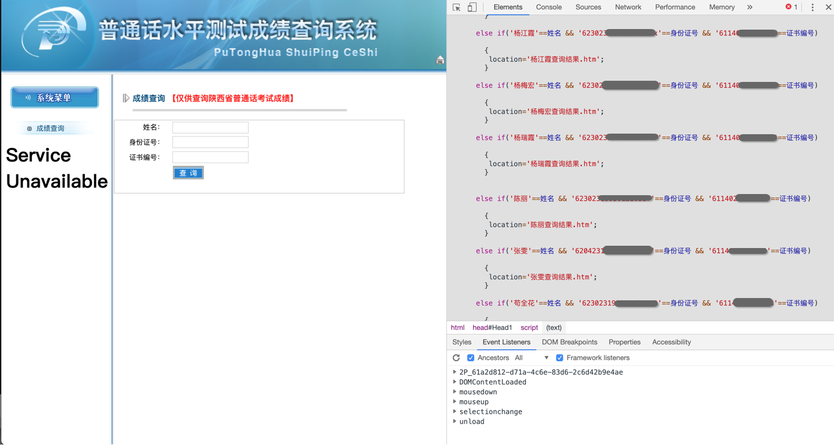The height and width of the screenshot is (445, 834).
Task: Toggle the device toolbar icon
Action: [472, 8]
